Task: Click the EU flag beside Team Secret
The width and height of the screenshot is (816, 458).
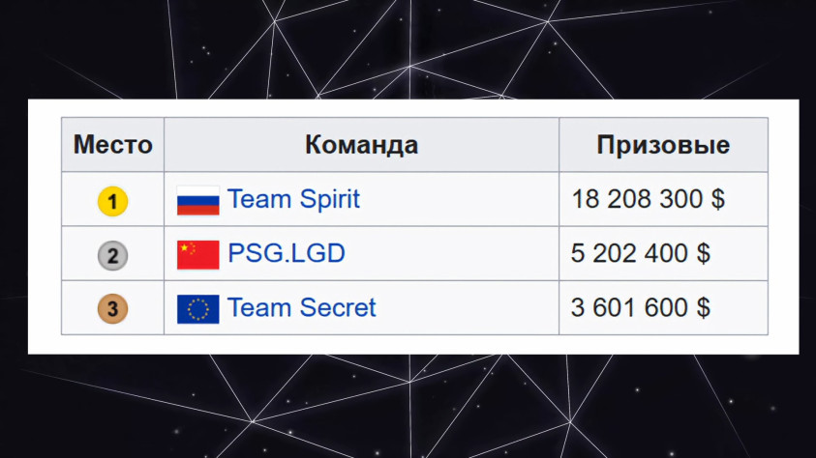Action: [x=197, y=309]
